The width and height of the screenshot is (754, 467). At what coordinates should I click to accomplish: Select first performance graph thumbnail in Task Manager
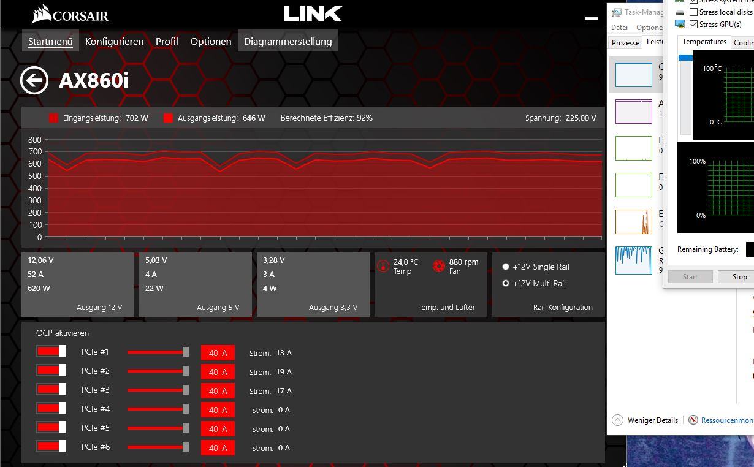[x=633, y=75]
